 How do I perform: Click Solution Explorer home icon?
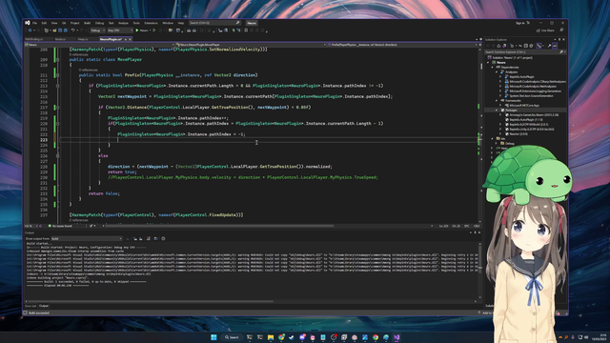[498, 46]
